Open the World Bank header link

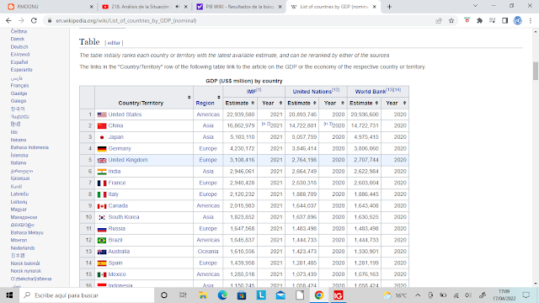tap(371, 92)
